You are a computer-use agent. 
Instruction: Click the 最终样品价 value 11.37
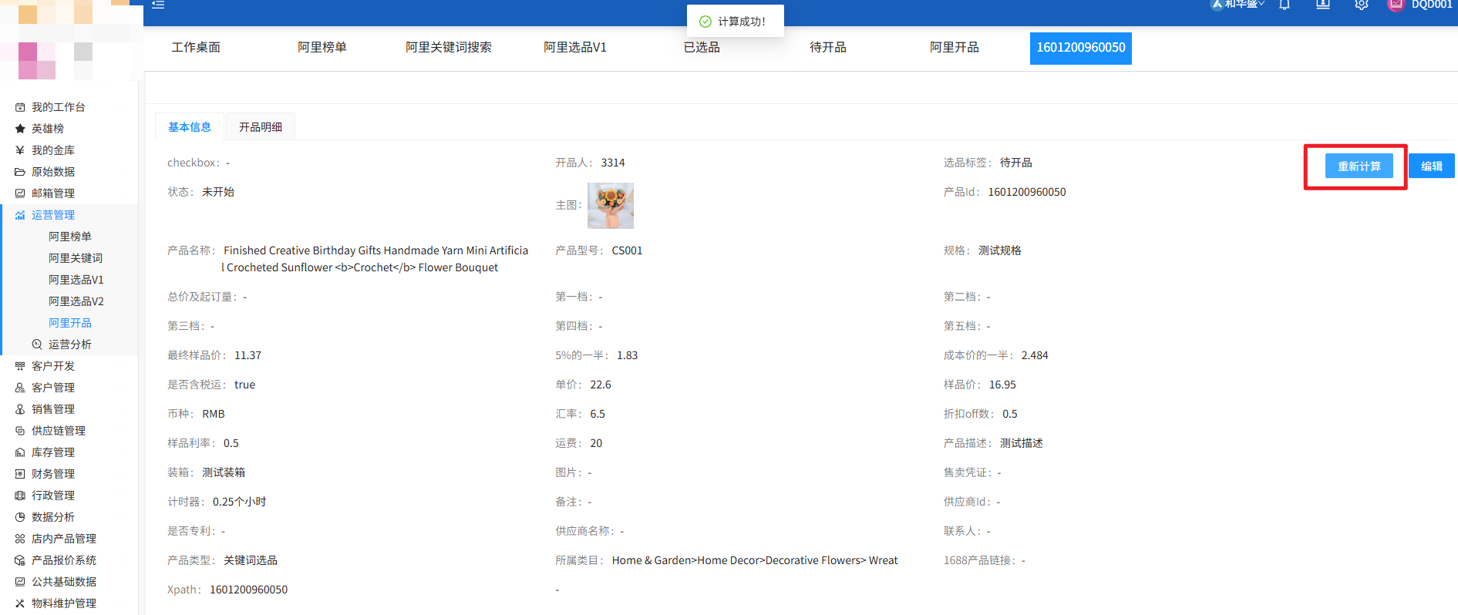tap(248, 355)
